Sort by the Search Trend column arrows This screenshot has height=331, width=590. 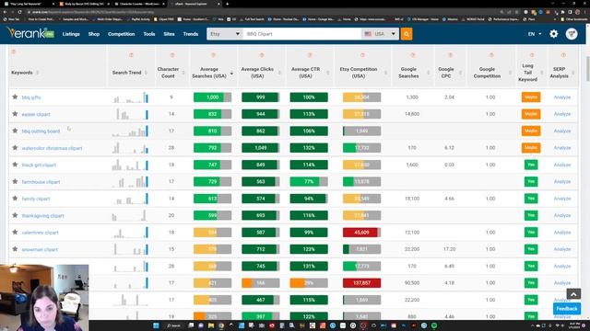pos(146,73)
